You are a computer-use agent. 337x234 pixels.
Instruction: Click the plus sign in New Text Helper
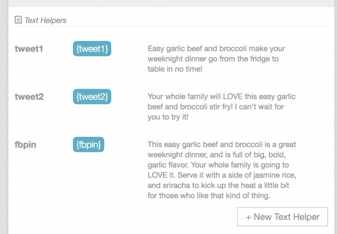(x=248, y=217)
